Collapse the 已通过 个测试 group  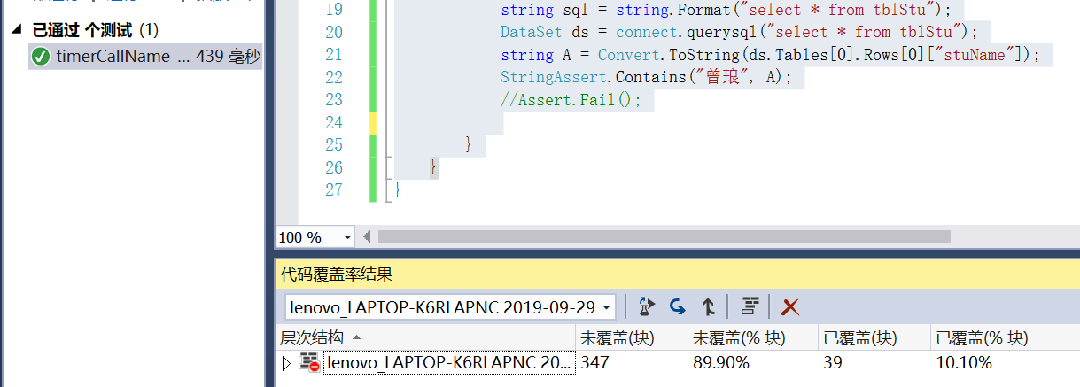[x=17, y=31]
